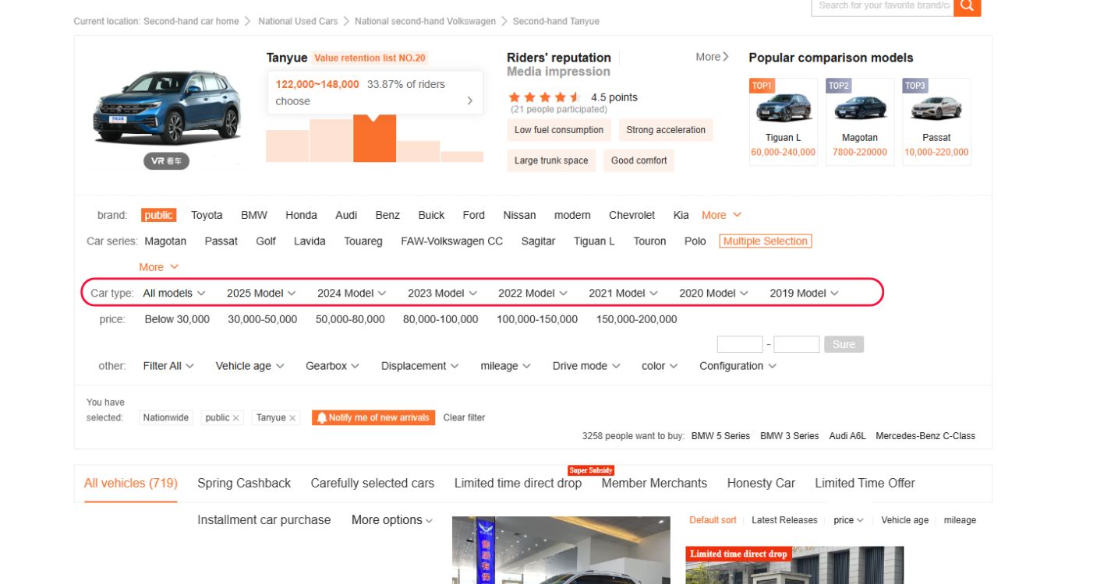1111x584 pixels.
Task: Select Tiguan L TOP1 comparison thumbnail
Action: pos(783,107)
